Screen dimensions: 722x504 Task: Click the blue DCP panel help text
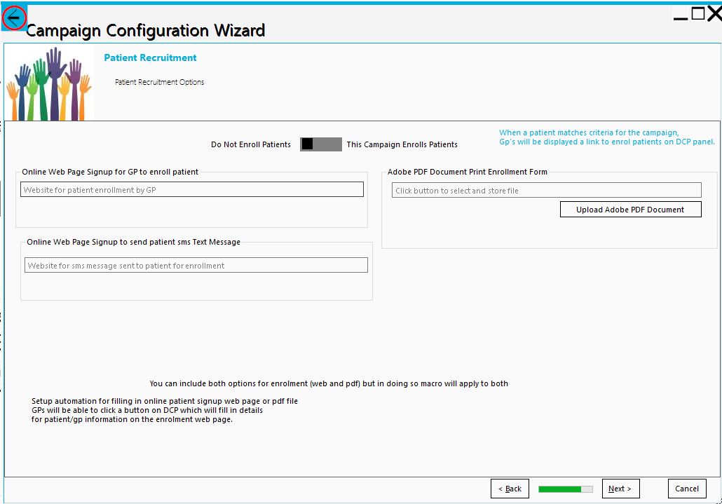(x=606, y=137)
